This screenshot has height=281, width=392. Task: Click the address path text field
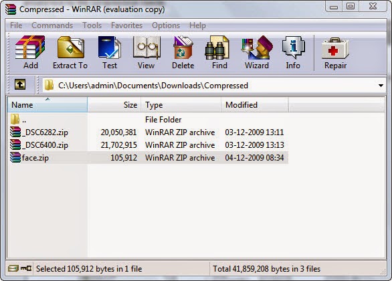coord(214,85)
